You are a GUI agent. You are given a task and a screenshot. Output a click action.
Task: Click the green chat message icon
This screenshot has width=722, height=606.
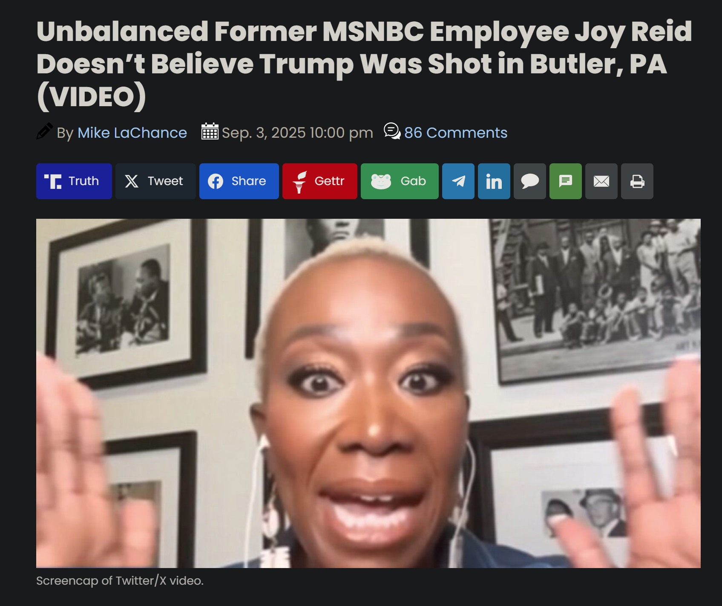(x=566, y=181)
